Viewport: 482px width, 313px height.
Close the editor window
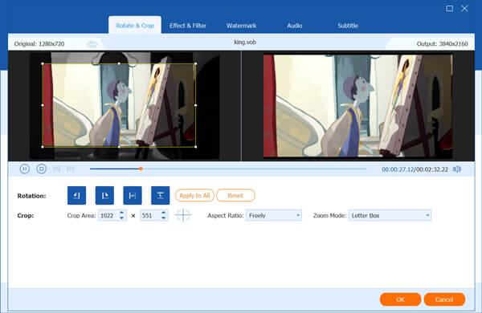point(464,9)
